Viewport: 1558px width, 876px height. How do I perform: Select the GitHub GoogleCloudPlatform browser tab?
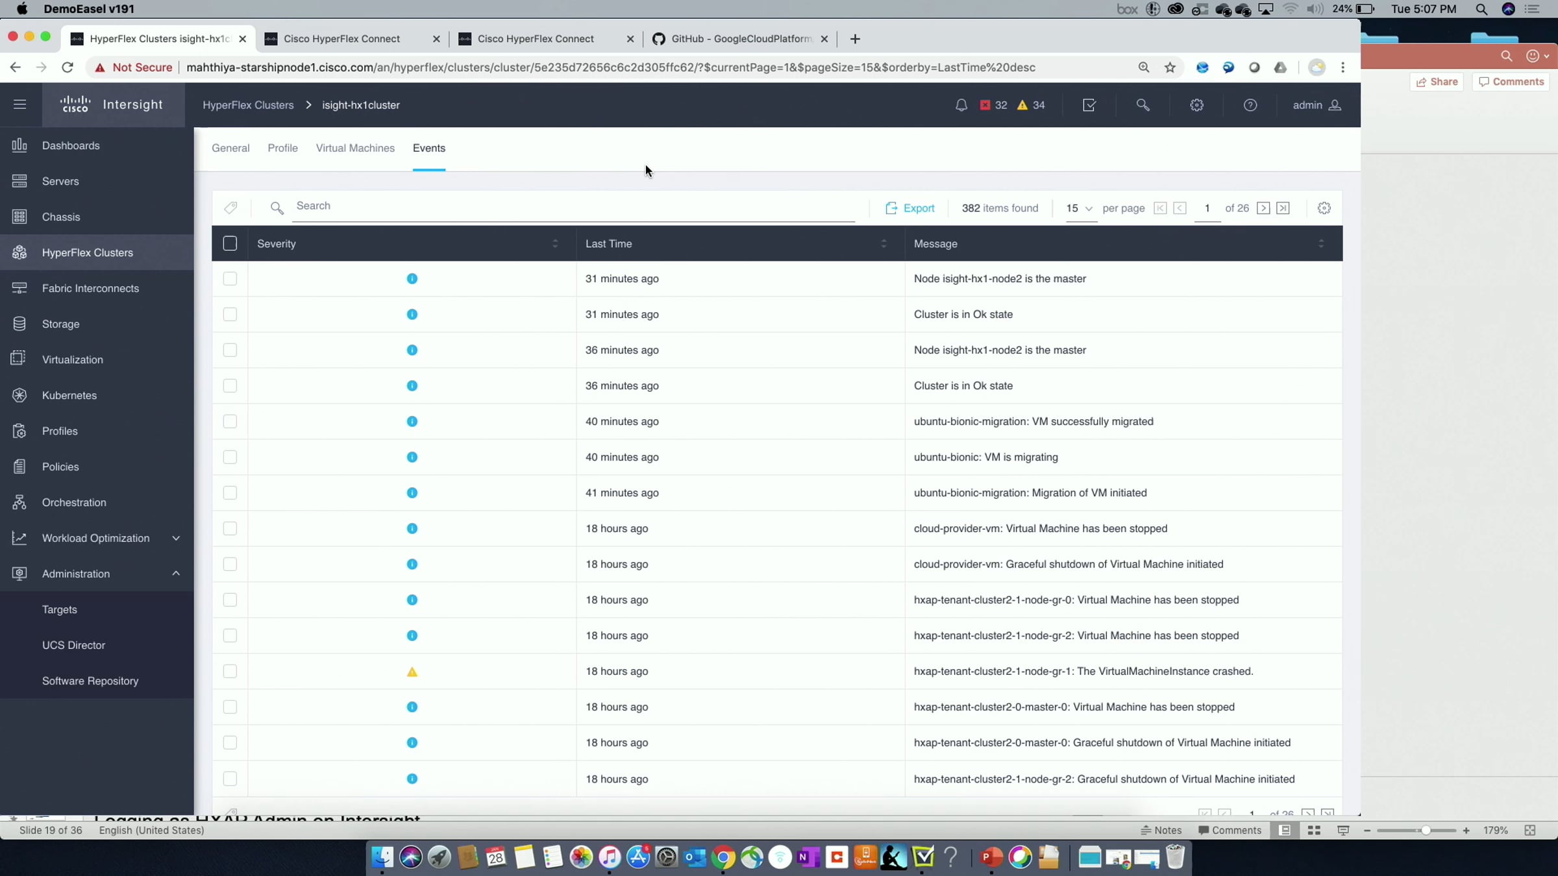click(x=741, y=39)
